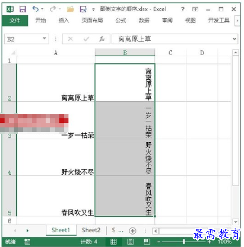Click the Excel application logo icon
Image resolution: width=244 pixels, height=247 pixels.
coord(10,9)
